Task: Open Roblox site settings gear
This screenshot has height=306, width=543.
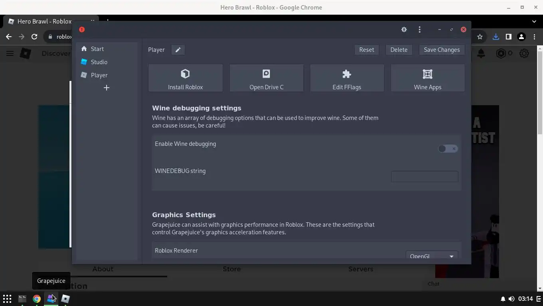Action: (524, 53)
